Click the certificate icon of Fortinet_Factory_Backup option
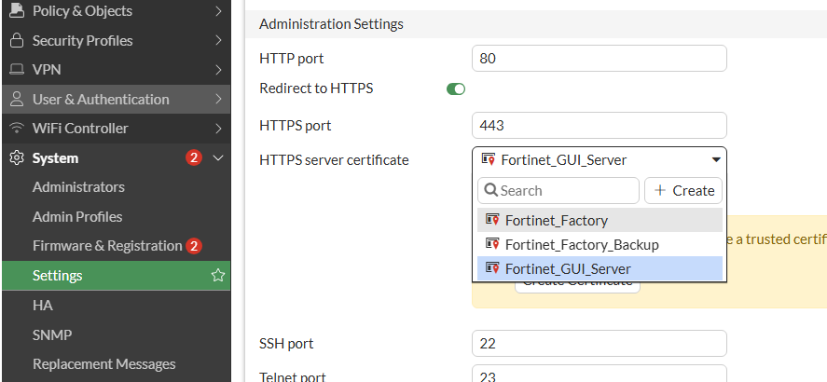Image resolution: width=827 pixels, height=382 pixels. tap(492, 244)
